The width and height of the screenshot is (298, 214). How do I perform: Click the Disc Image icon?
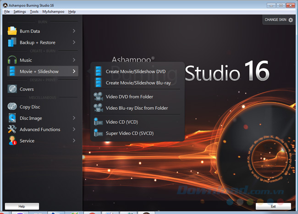pos(12,118)
